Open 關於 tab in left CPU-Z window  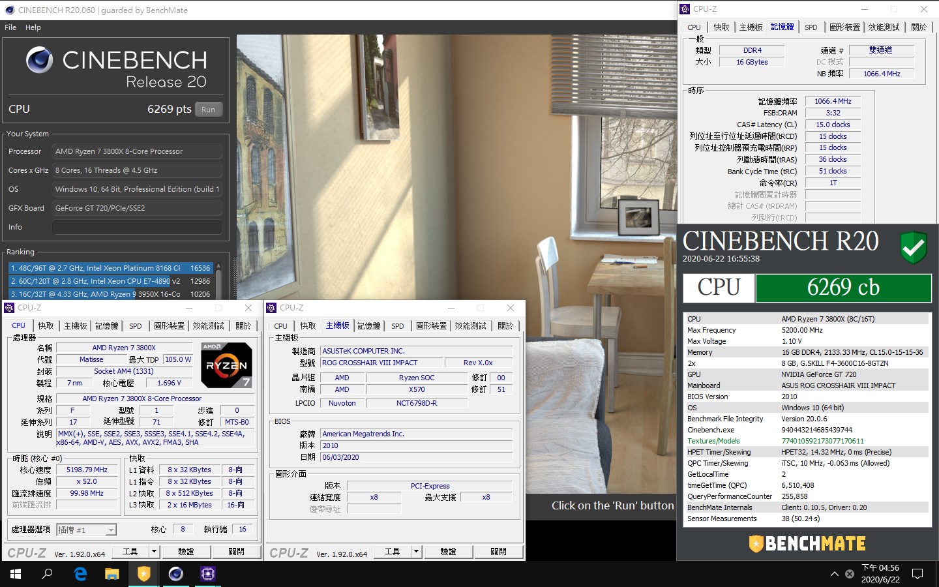point(243,325)
